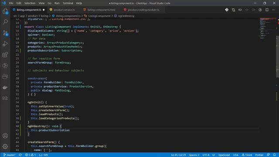This screenshot has width=279, height=157.
Task: Click the TypeScript version '3.9.6'
Action: pos(236,155)
